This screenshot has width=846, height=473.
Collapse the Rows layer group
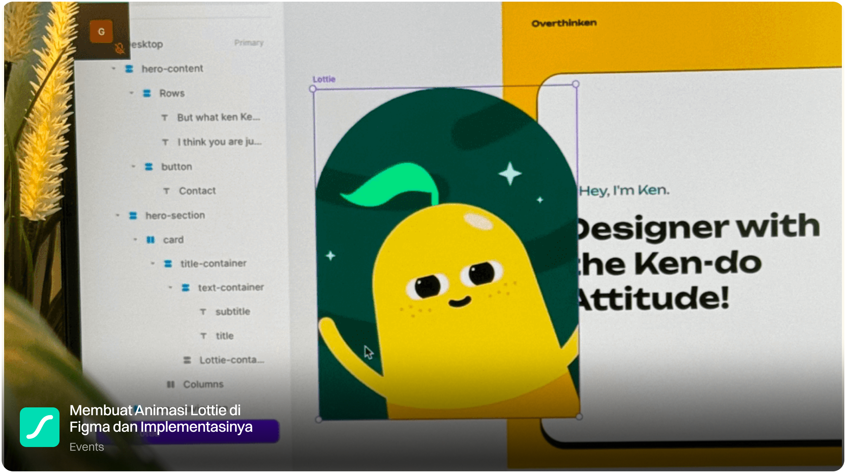click(131, 93)
